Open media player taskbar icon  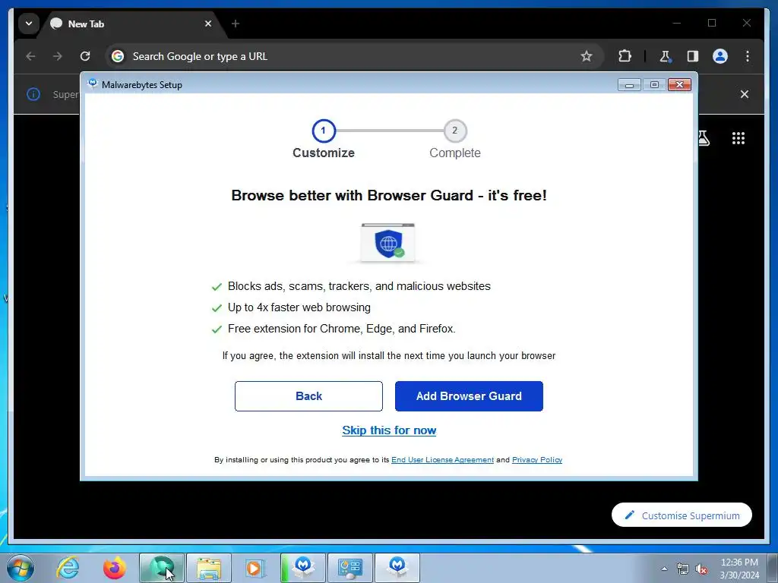pyautogui.click(x=255, y=568)
